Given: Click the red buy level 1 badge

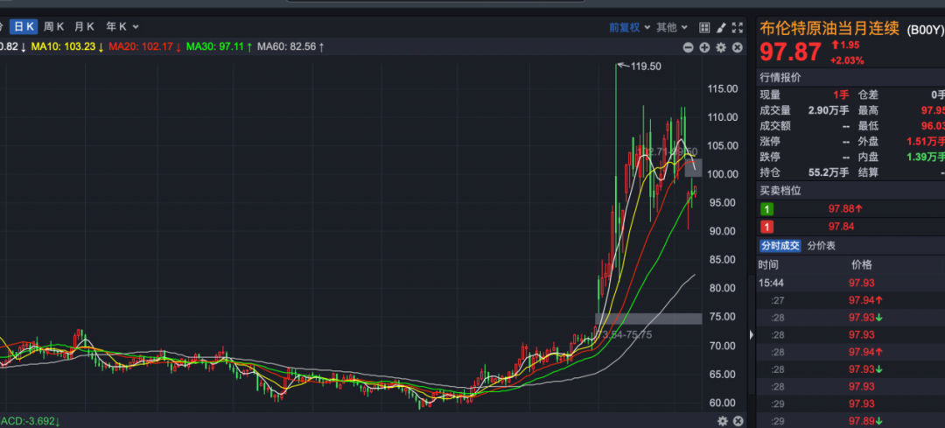Looking at the screenshot, I should [x=767, y=228].
